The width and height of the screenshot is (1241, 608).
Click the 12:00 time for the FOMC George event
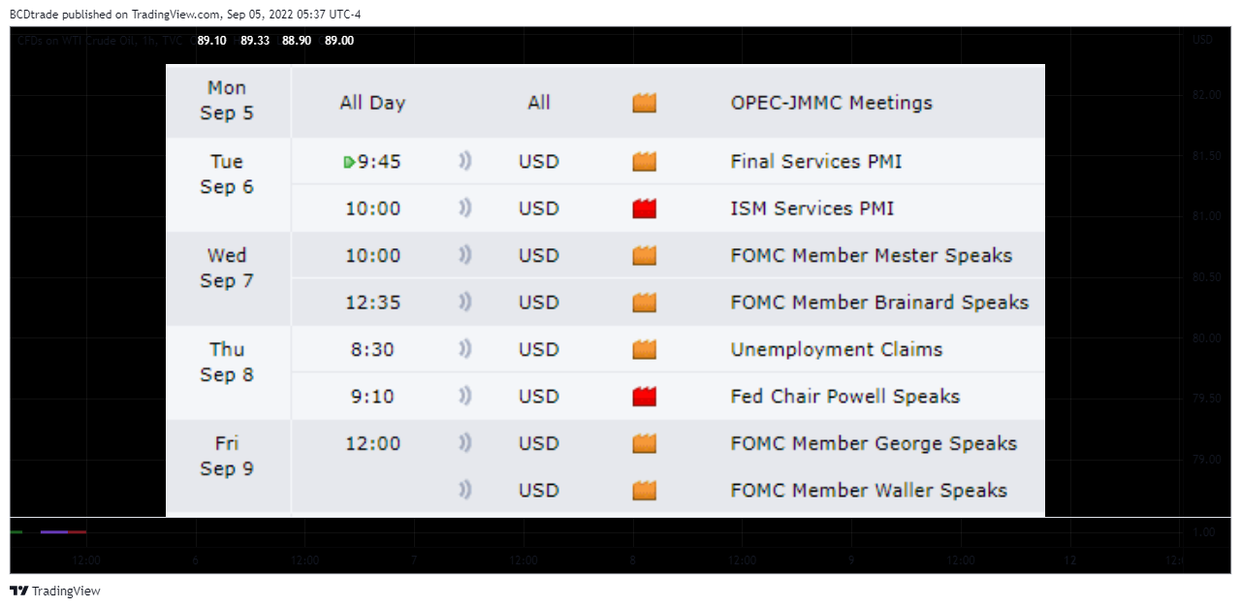[x=372, y=443]
